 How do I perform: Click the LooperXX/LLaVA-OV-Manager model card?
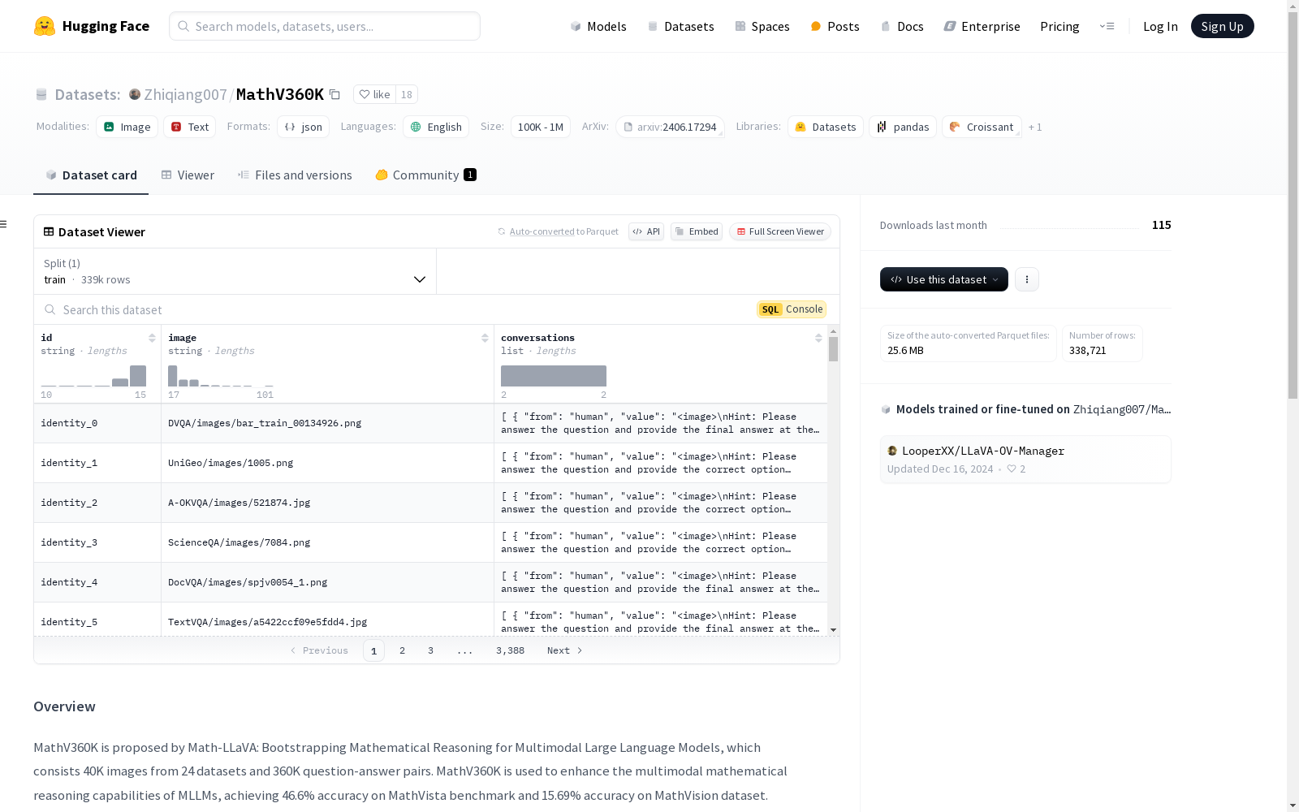(1025, 460)
